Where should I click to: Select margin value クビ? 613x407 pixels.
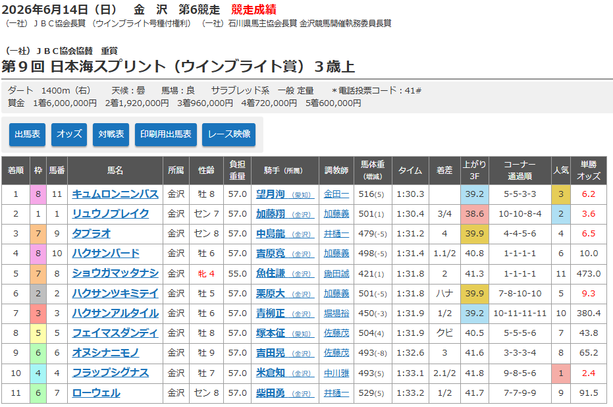click(x=444, y=333)
